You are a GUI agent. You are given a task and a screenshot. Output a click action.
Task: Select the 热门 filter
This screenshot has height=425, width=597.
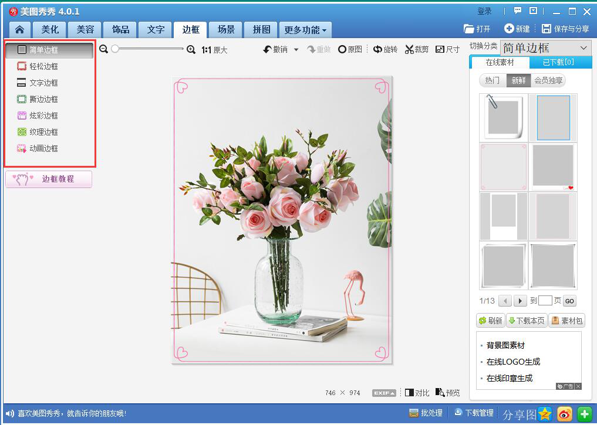click(493, 80)
